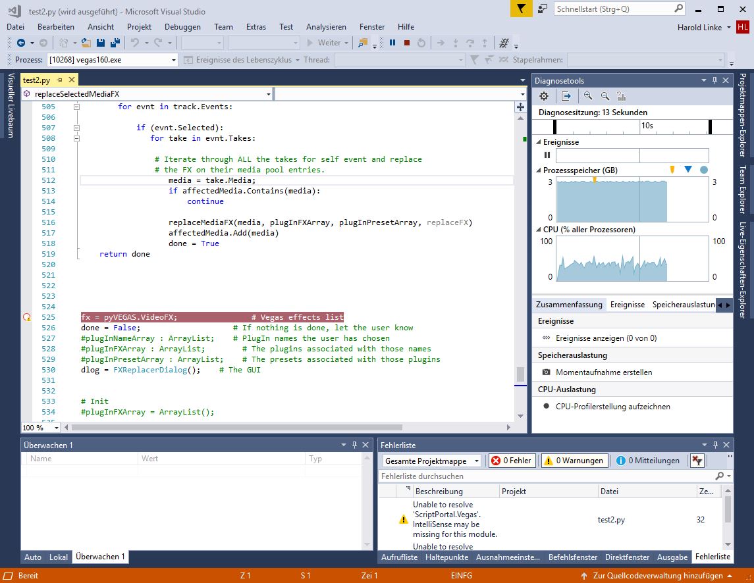Open the Debuggen menu
This screenshot has width=754, height=583.
(182, 27)
